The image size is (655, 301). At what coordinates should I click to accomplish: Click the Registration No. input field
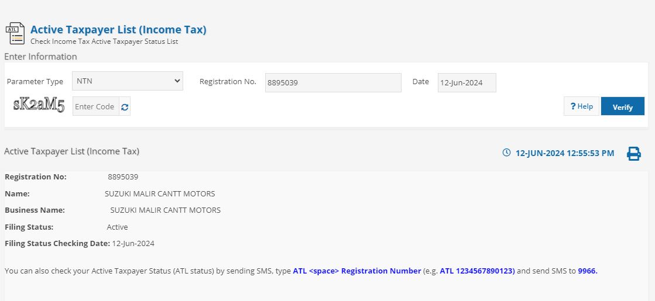[x=332, y=82]
